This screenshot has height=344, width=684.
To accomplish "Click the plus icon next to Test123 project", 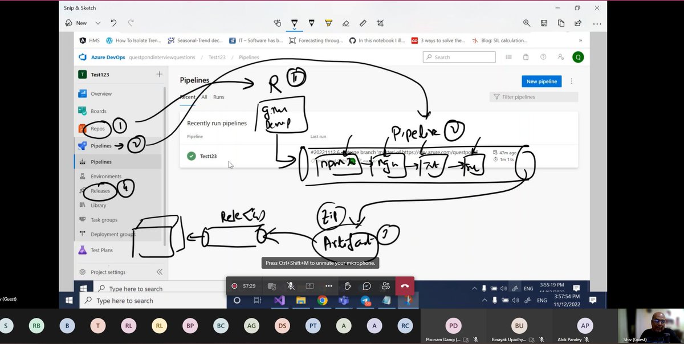I will click(x=159, y=74).
